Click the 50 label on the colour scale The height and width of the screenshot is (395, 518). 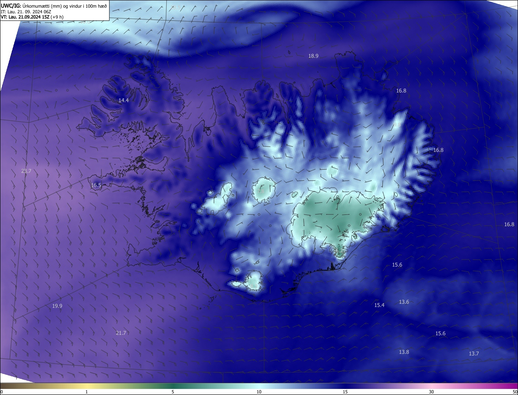(x=515, y=392)
